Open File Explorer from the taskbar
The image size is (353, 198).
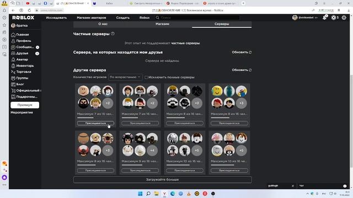point(156,194)
